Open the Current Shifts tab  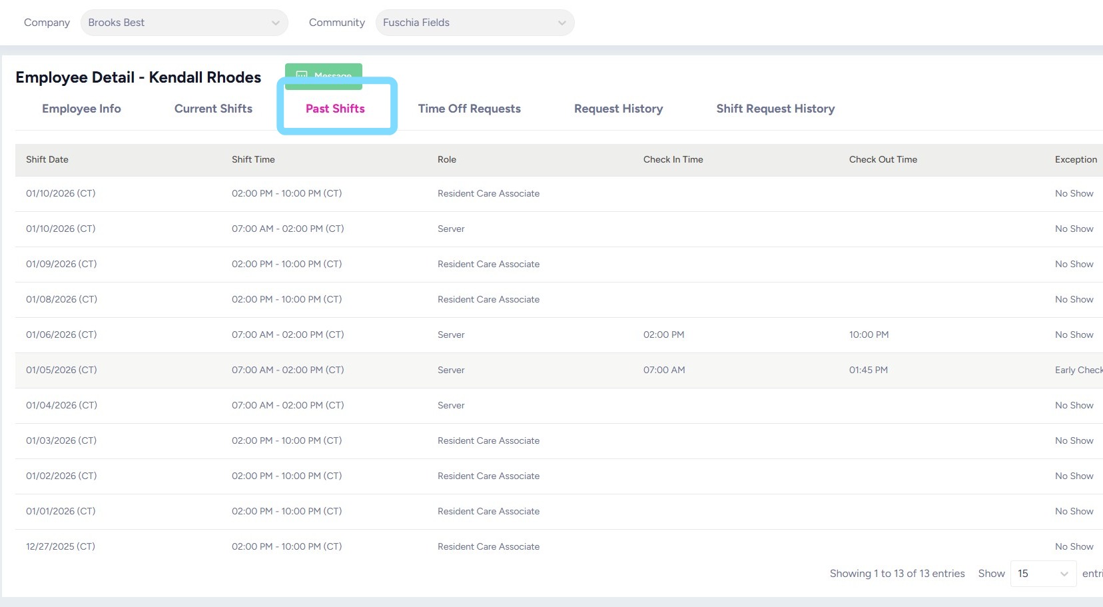[x=213, y=109]
